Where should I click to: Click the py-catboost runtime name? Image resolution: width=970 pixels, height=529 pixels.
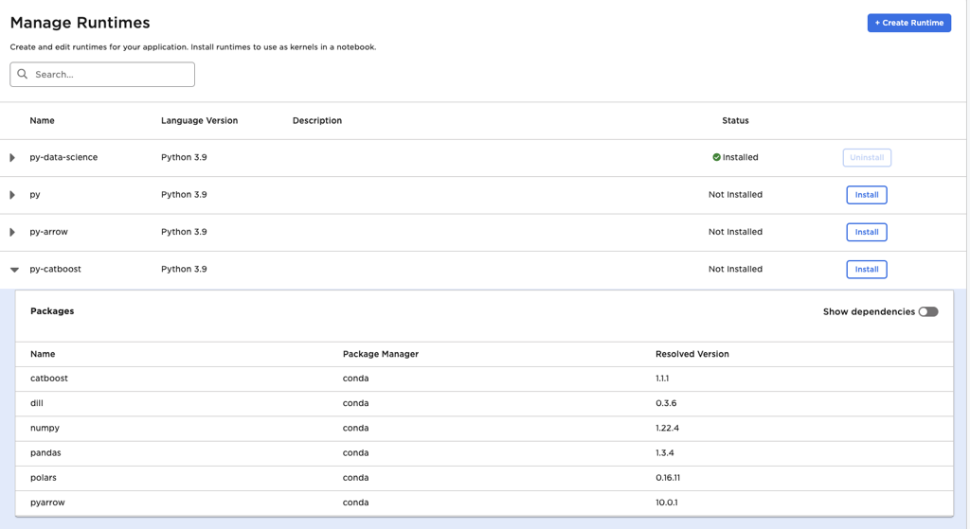coord(55,269)
